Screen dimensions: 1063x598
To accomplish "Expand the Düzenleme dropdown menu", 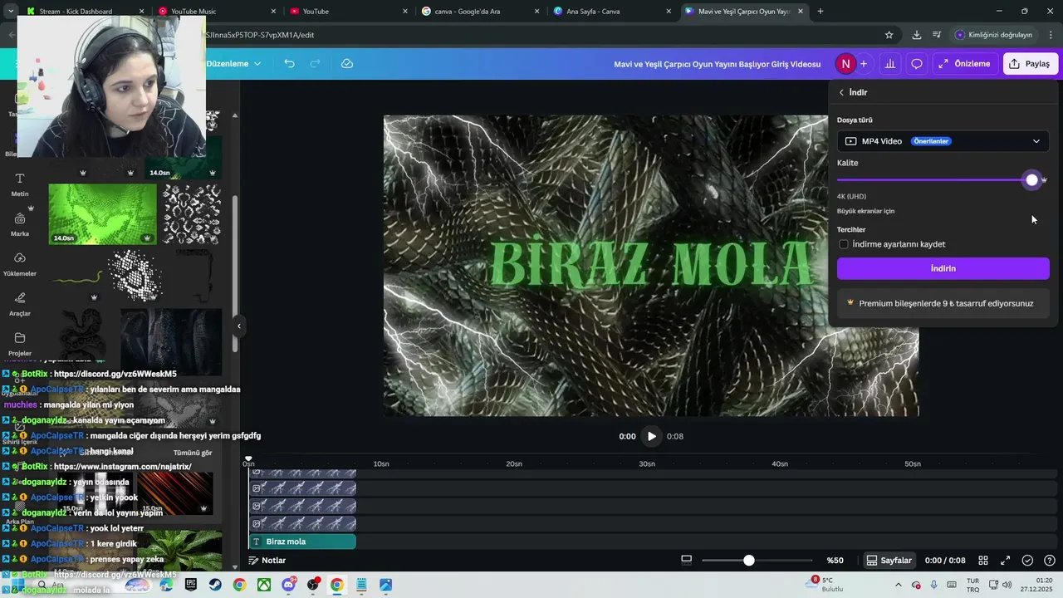I will 233,64.
